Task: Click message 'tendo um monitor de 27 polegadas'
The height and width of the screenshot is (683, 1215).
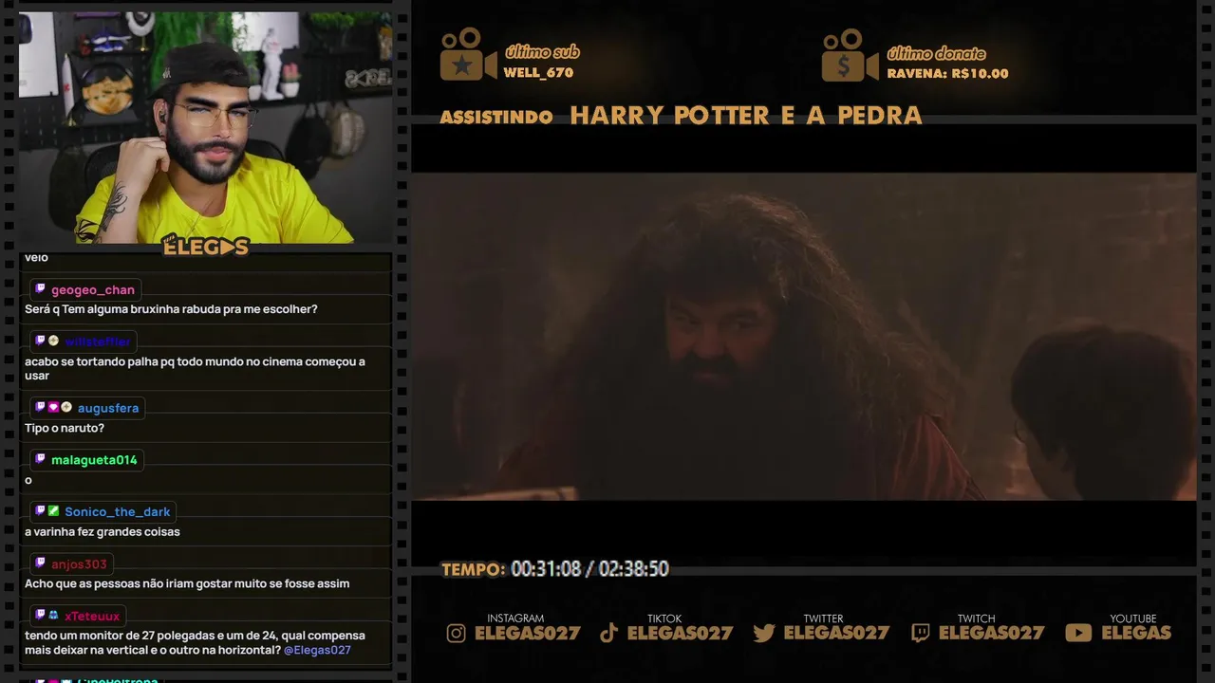Action: point(195,643)
